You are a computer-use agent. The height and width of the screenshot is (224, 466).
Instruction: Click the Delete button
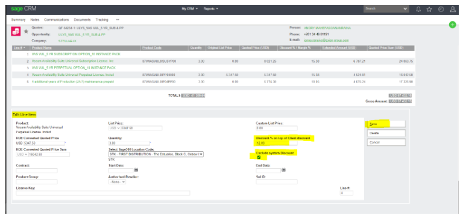coord(386,133)
